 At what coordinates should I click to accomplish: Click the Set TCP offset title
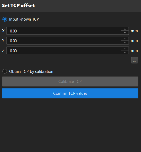coord(18,6)
